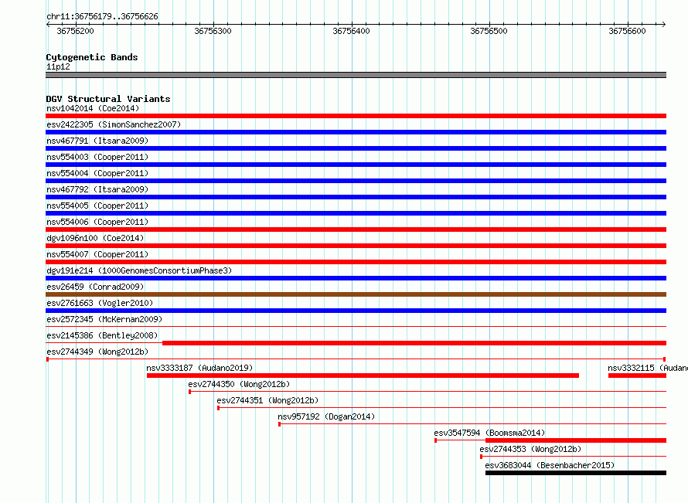Screen dimensions: 688x503
Task: Open the nsv3332115 variant label at right edge
Action: [648, 368]
